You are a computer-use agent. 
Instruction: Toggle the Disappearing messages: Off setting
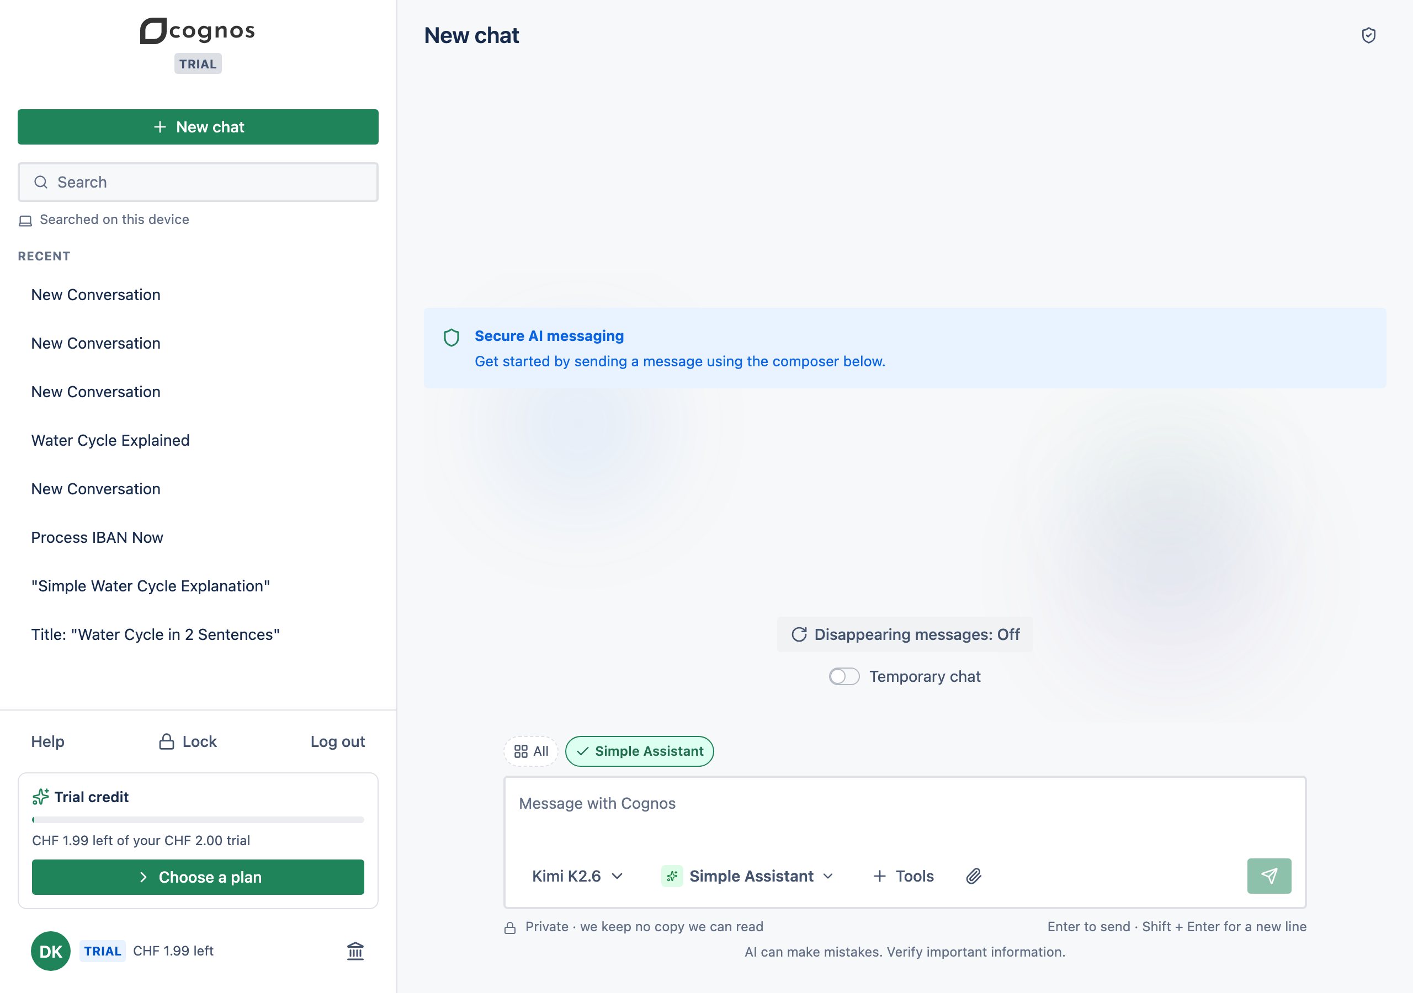tap(905, 634)
